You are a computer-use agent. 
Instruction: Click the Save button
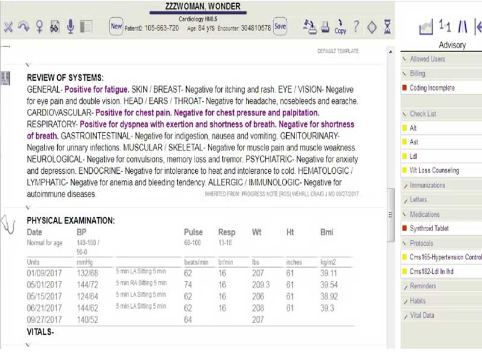tap(280, 26)
